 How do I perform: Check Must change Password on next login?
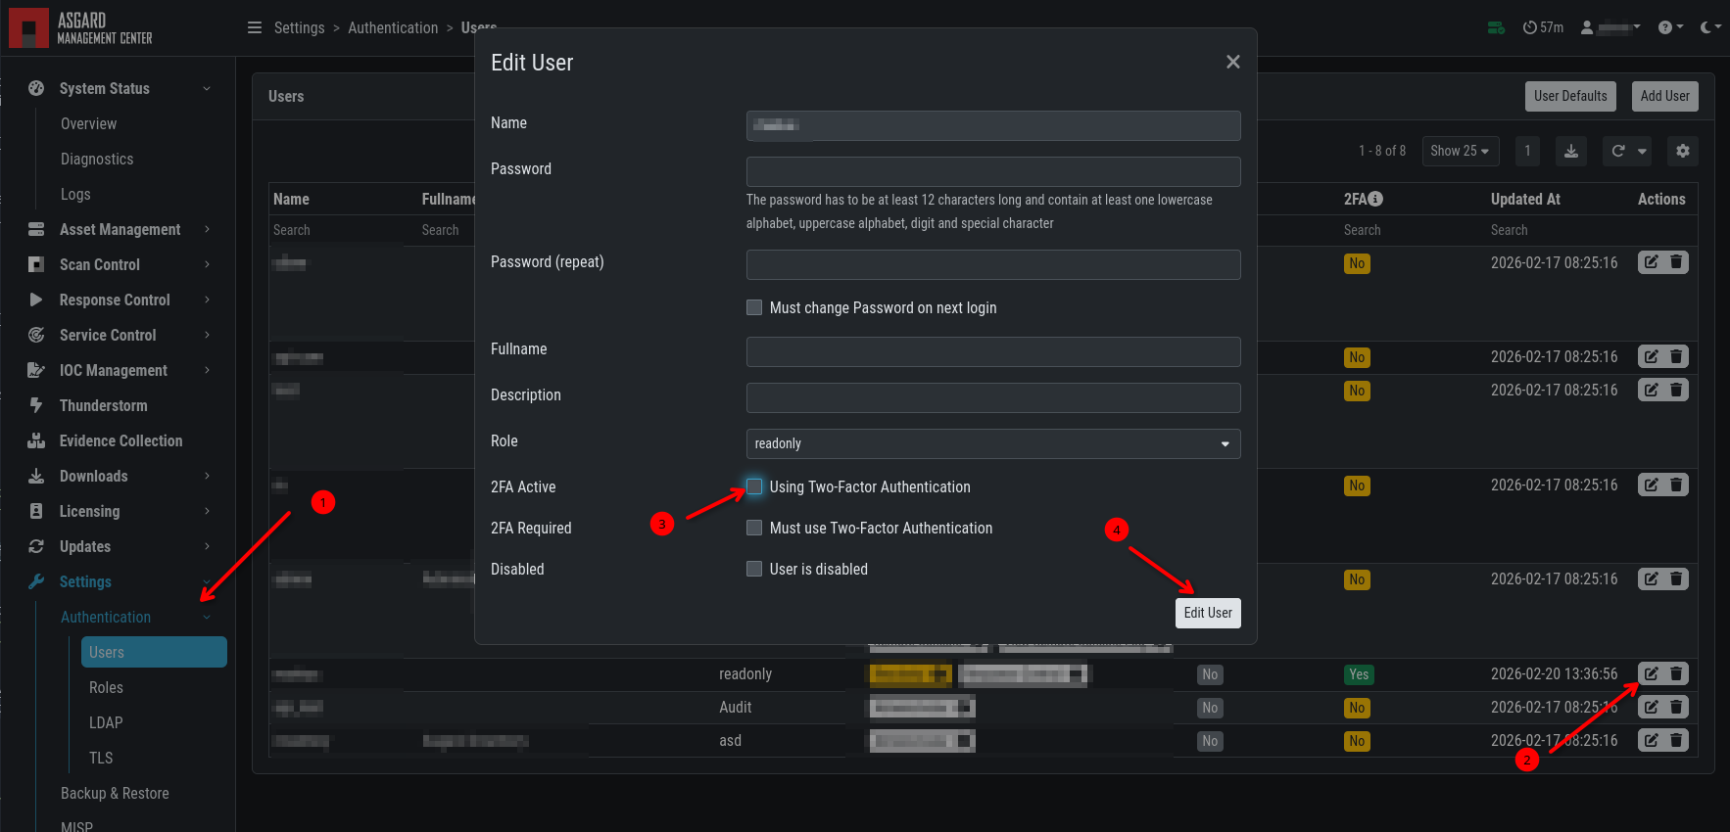point(754,307)
